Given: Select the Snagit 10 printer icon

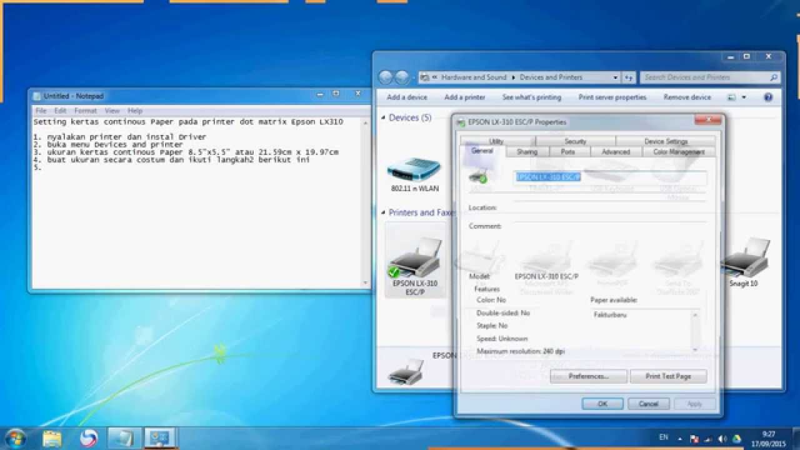Looking at the screenshot, I should point(744,262).
